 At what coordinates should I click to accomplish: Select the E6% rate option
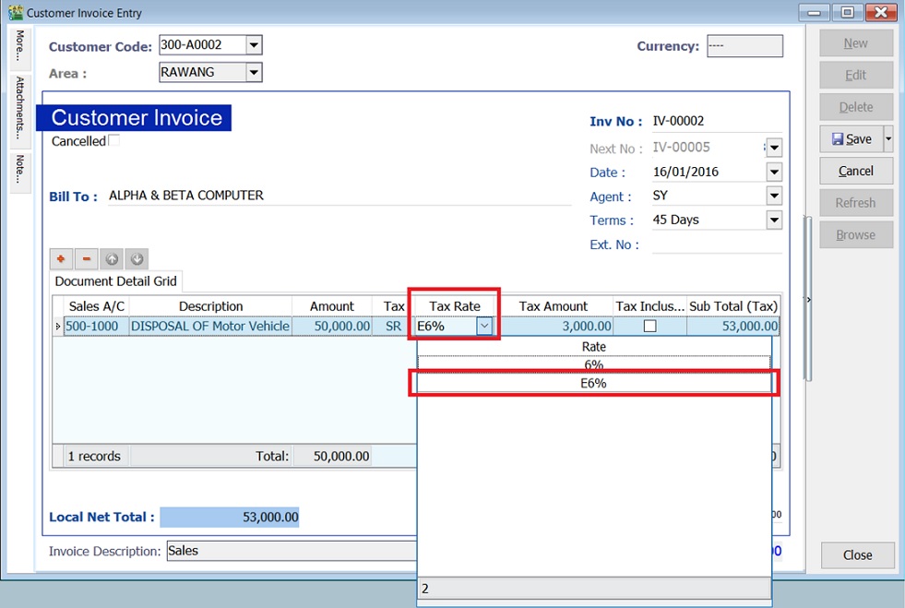(x=593, y=383)
